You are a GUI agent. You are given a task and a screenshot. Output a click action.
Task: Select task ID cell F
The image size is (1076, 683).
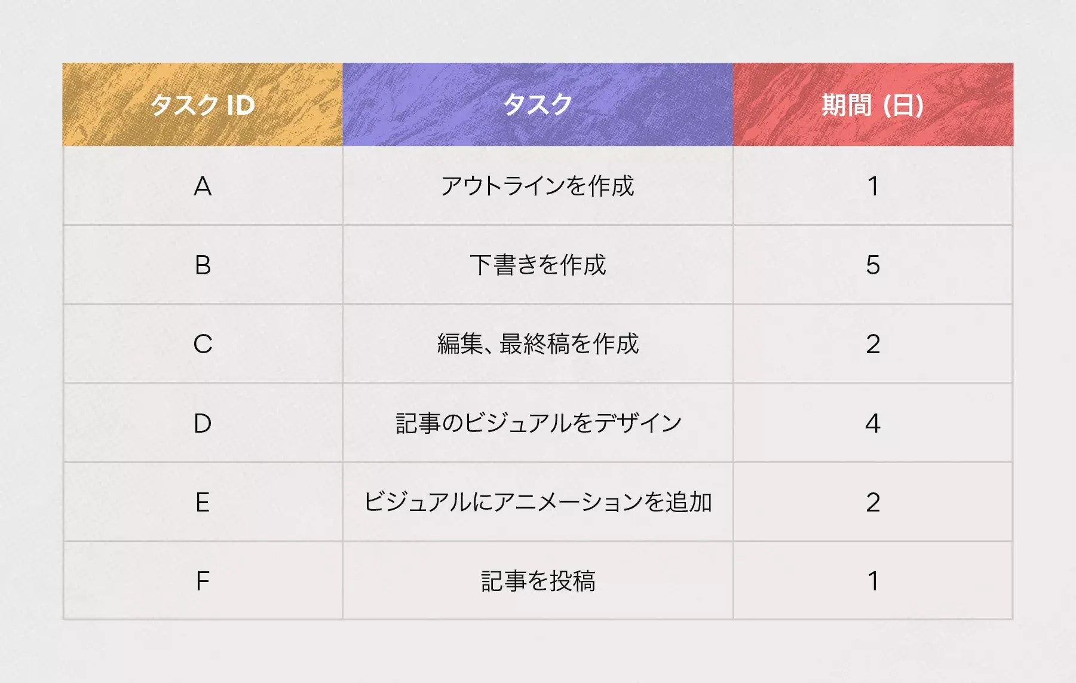(x=203, y=581)
